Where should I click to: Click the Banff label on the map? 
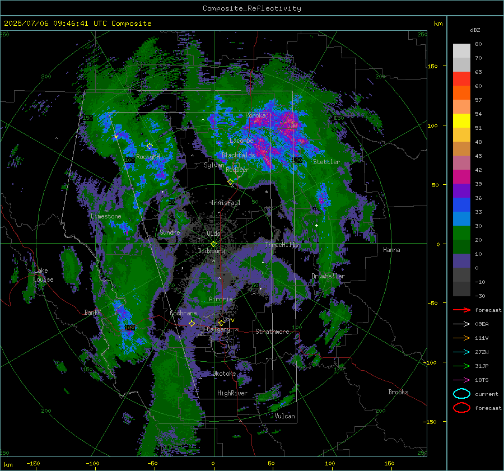click(x=92, y=313)
